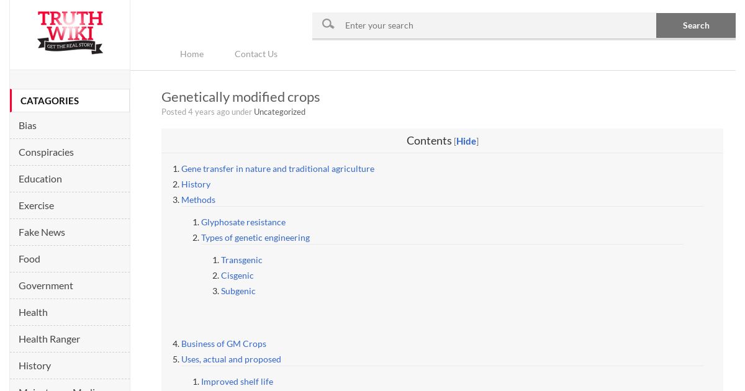Screen dimensions: 745x391
Task: Open the Home menu item
Action: tap(192, 54)
